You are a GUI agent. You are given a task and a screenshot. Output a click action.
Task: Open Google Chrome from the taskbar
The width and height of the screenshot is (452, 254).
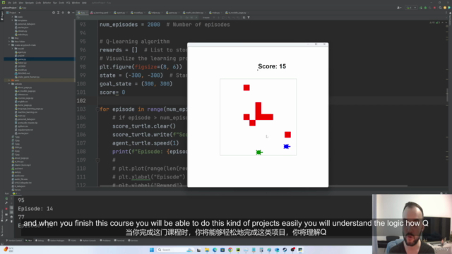230,250
